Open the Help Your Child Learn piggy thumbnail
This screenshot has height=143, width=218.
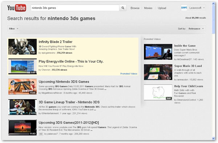[x=158, y=92]
